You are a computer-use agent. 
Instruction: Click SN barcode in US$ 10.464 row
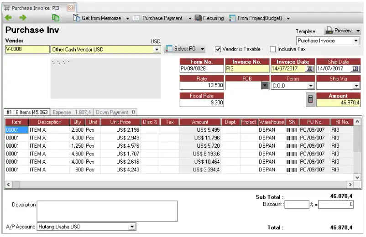292,162
